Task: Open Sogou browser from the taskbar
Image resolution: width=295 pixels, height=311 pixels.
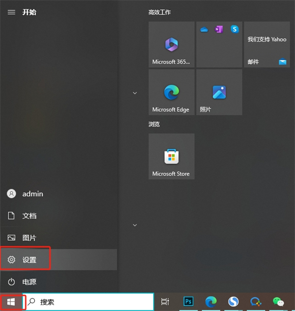Action: 233,302
